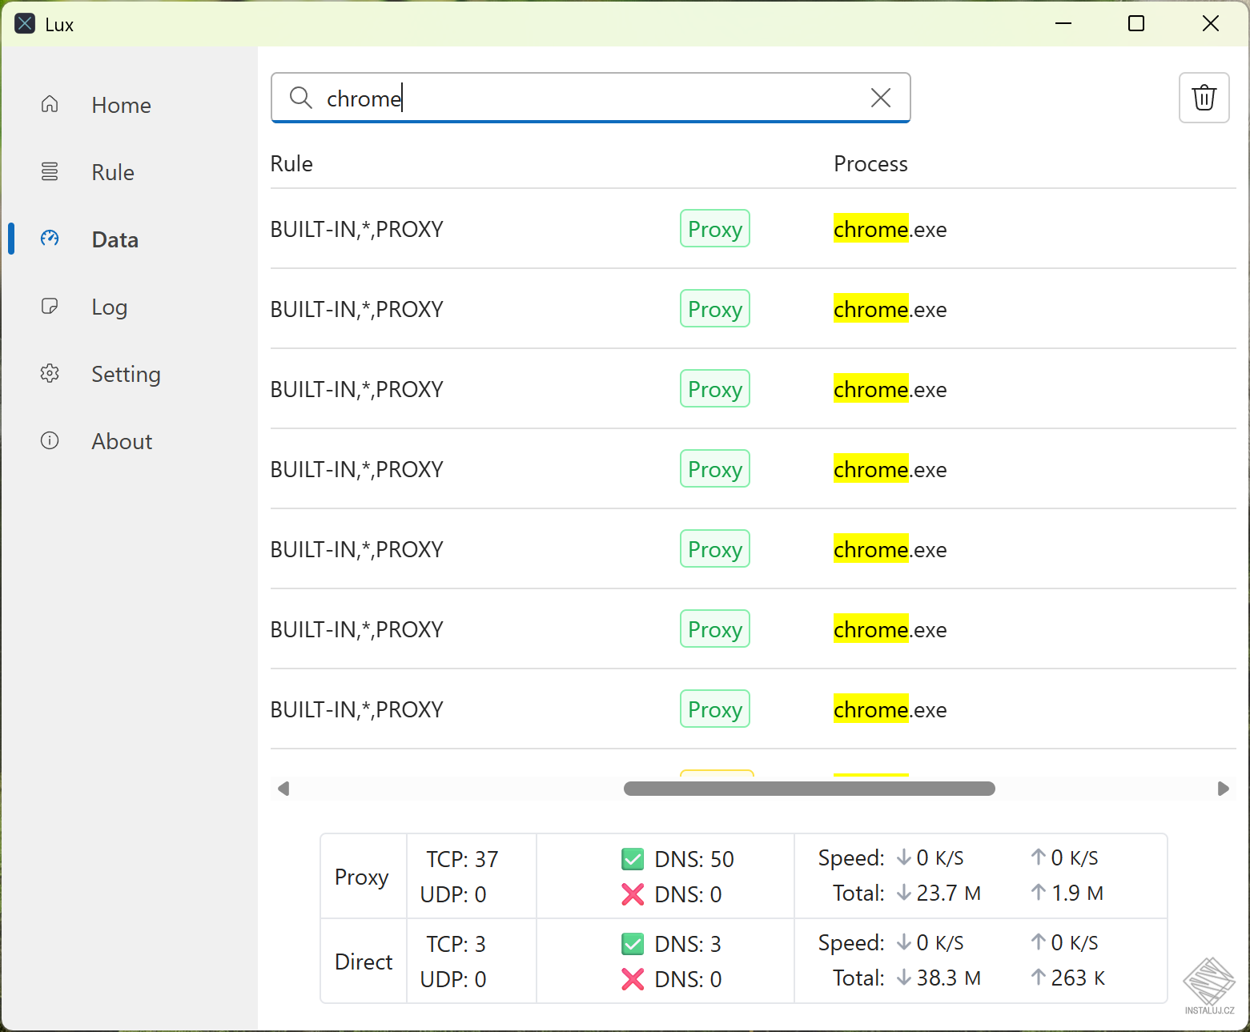Select the topmost BUILT-IN,*,PROXY rule text
The image size is (1250, 1032).
[357, 229]
